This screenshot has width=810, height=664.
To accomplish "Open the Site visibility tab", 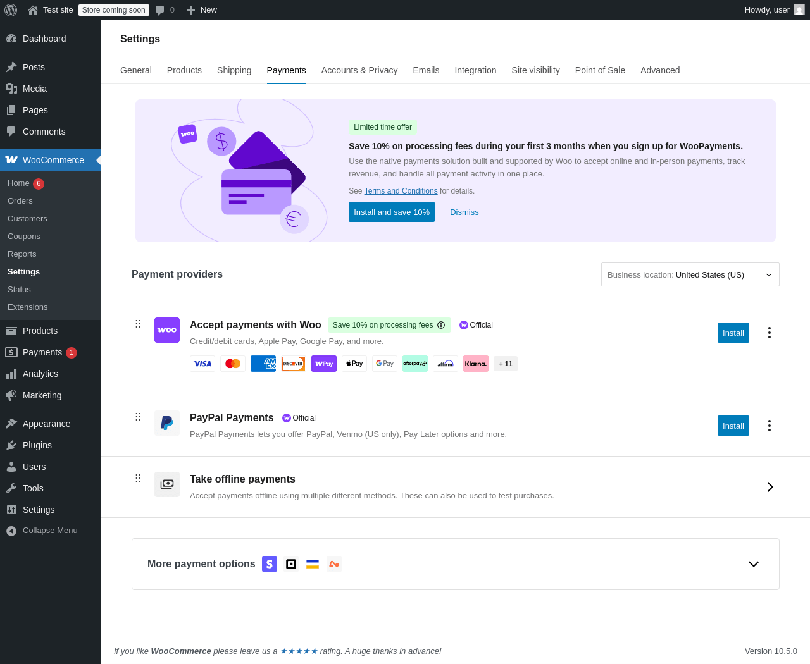I will tap(536, 70).
